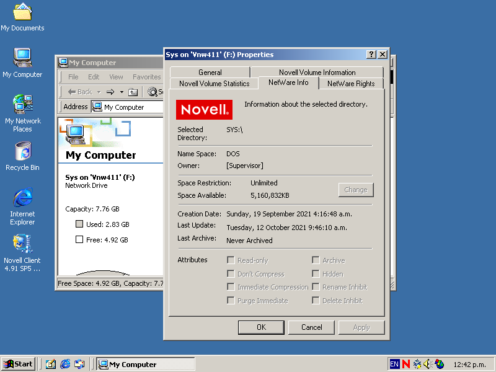Click the Show Desktop quick launch icon
This screenshot has width=496, height=372.
[x=51, y=364]
